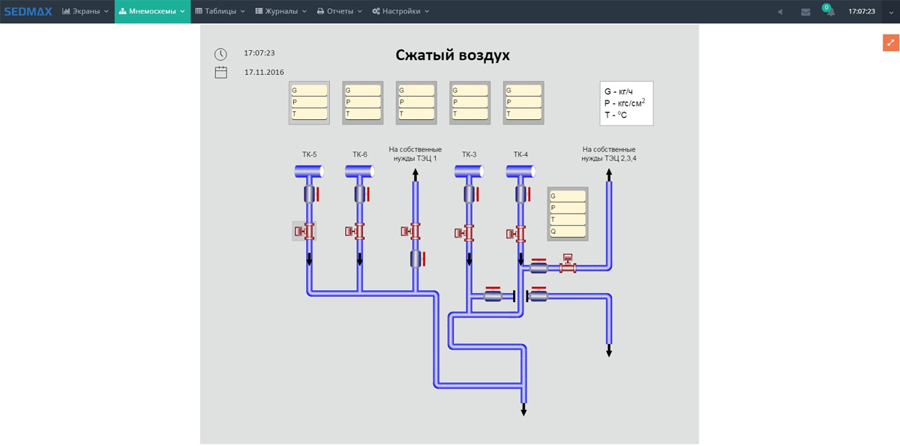Expand the Таблицы dropdown menu
The image size is (900, 446).
tap(220, 11)
